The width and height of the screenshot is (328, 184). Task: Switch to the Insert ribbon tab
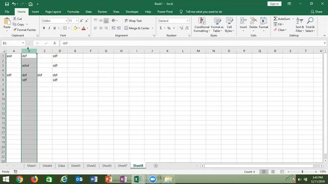click(35, 12)
